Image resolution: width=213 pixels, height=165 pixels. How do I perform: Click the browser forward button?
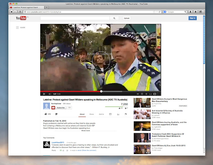pyautogui.click(x=15, y=12)
